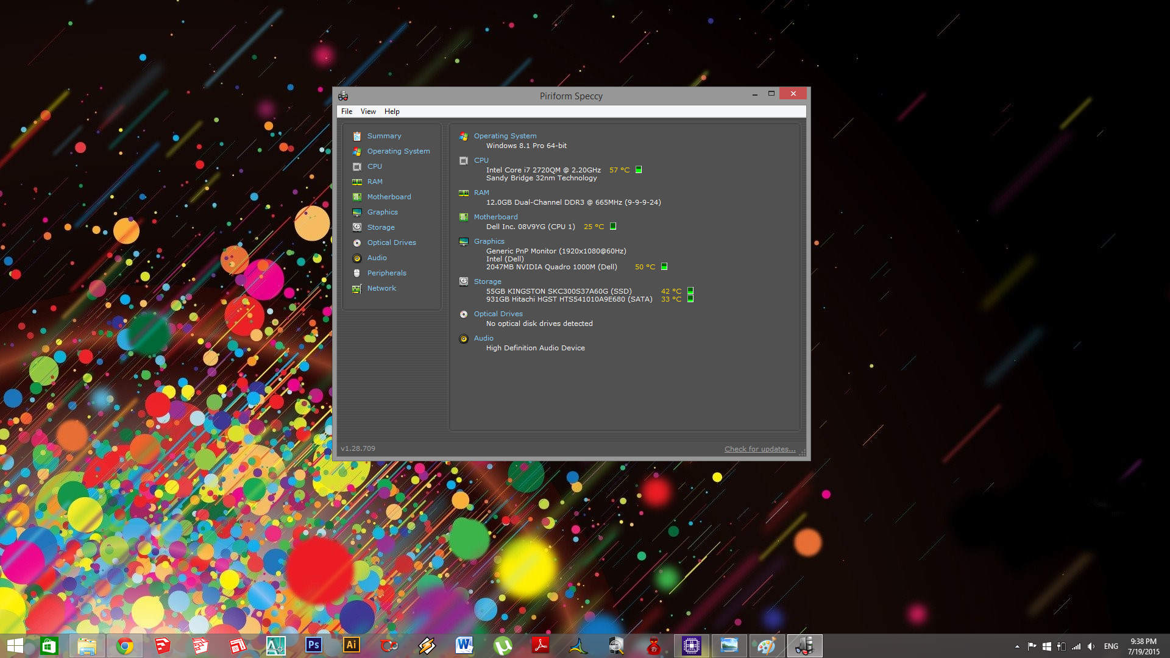The width and height of the screenshot is (1170, 658).
Task: Click the Audio heading in the summary
Action: click(484, 338)
